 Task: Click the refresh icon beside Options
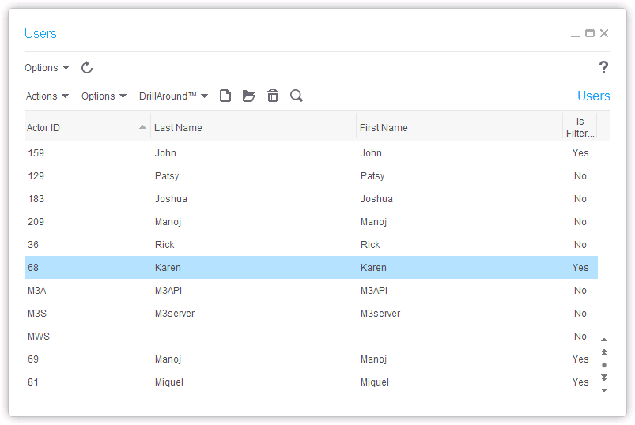point(87,68)
